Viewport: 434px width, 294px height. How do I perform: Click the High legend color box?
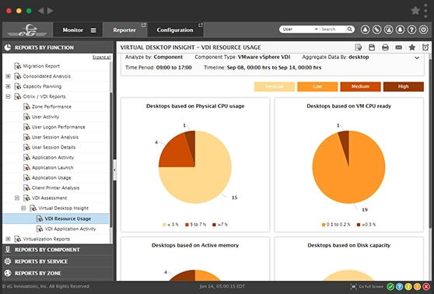point(403,86)
